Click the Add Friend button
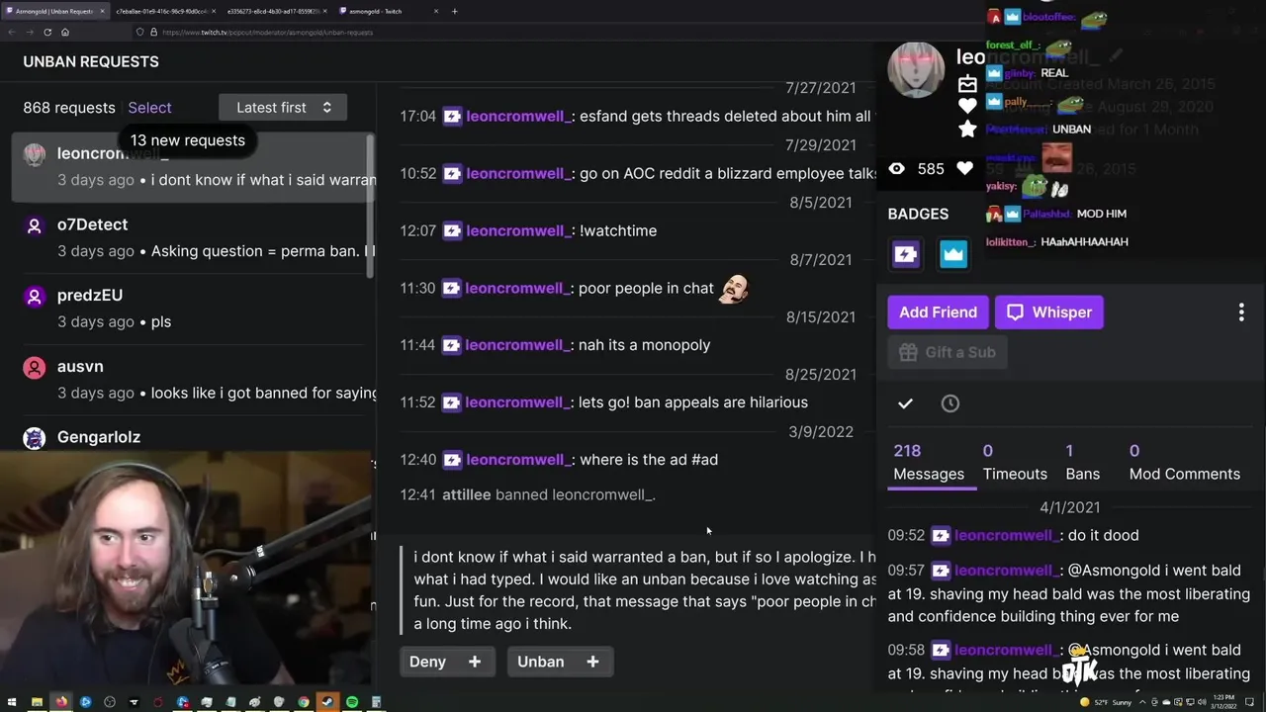The image size is (1266, 712). tap(938, 312)
